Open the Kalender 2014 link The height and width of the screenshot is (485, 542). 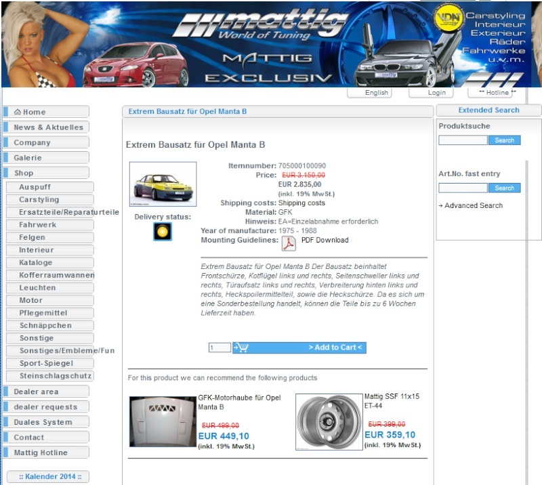(x=48, y=476)
